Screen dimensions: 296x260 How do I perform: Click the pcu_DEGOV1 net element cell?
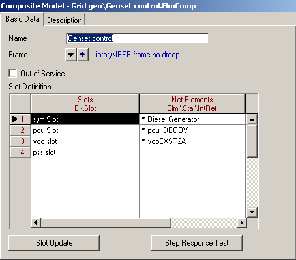tap(192, 130)
